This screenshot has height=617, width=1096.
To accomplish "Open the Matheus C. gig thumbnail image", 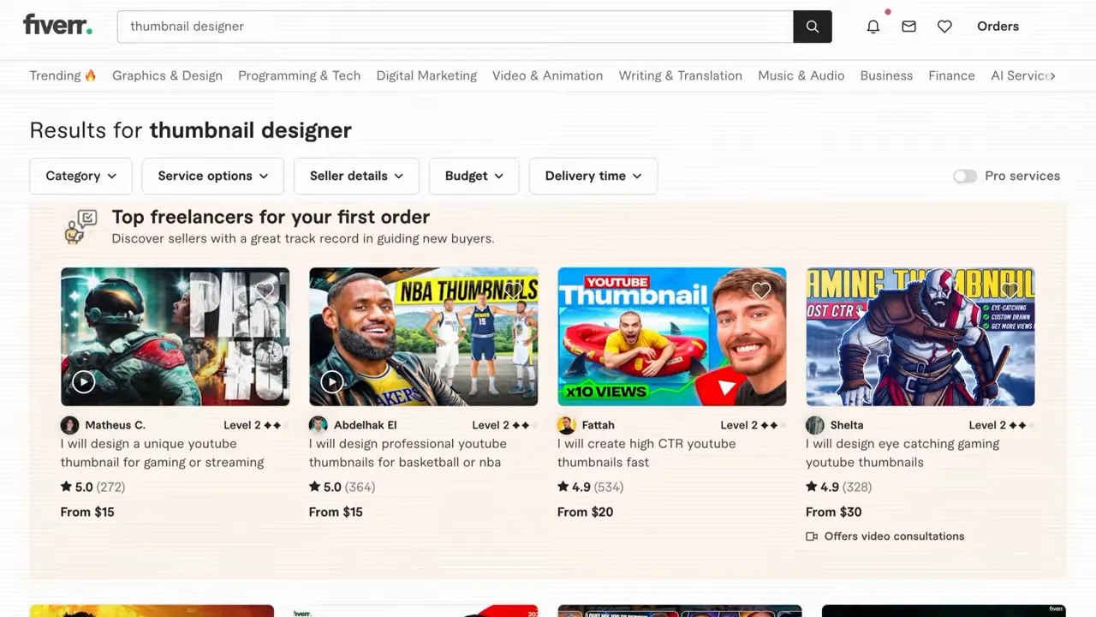I will coord(175,337).
